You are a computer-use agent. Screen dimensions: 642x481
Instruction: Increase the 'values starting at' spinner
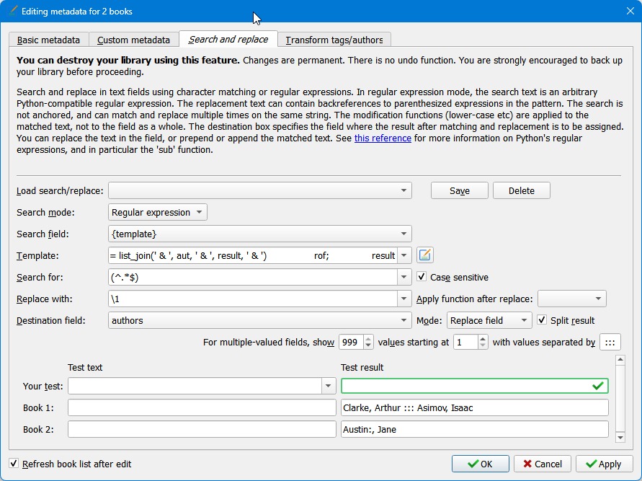coord(483,338)
